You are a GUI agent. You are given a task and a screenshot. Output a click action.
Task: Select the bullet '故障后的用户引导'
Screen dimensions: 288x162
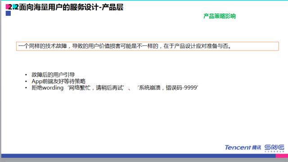(x=53, y=75)
